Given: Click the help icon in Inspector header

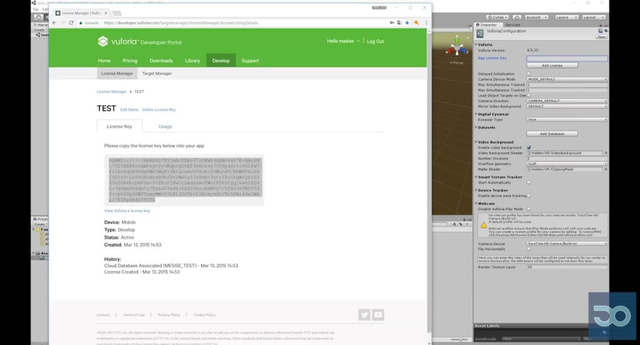Looking at the screenshot, I should 600,31.
